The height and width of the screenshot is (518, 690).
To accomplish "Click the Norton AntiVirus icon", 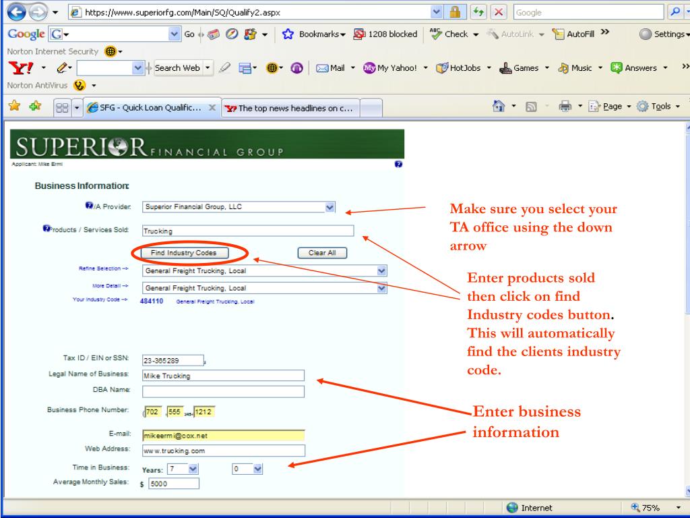I will (x=80, y=85).
